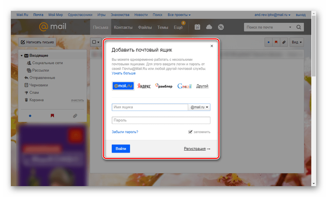Switch to the Темы tab
The height and width of the screenshot is (197, 327).
tap(163, 28)
